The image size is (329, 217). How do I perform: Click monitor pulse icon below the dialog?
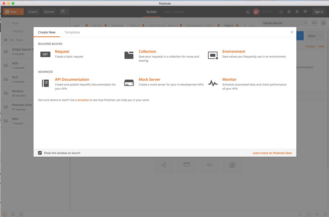pos(209,165)
